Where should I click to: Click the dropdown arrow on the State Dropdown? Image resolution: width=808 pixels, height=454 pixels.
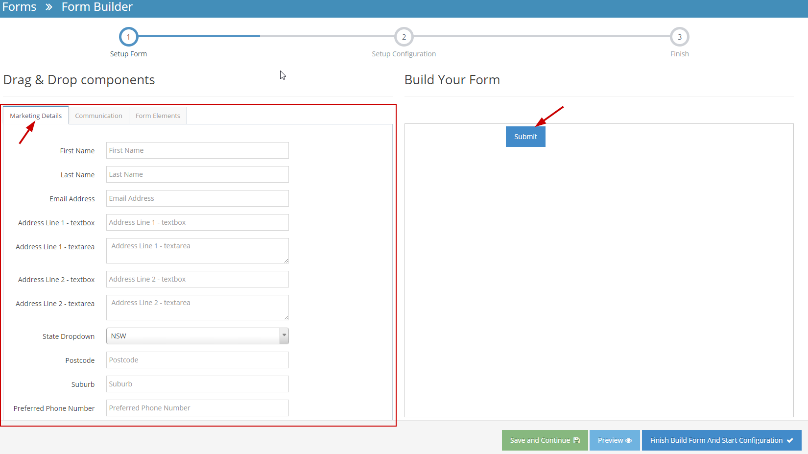pyautogui.click(x=284, y=336)
